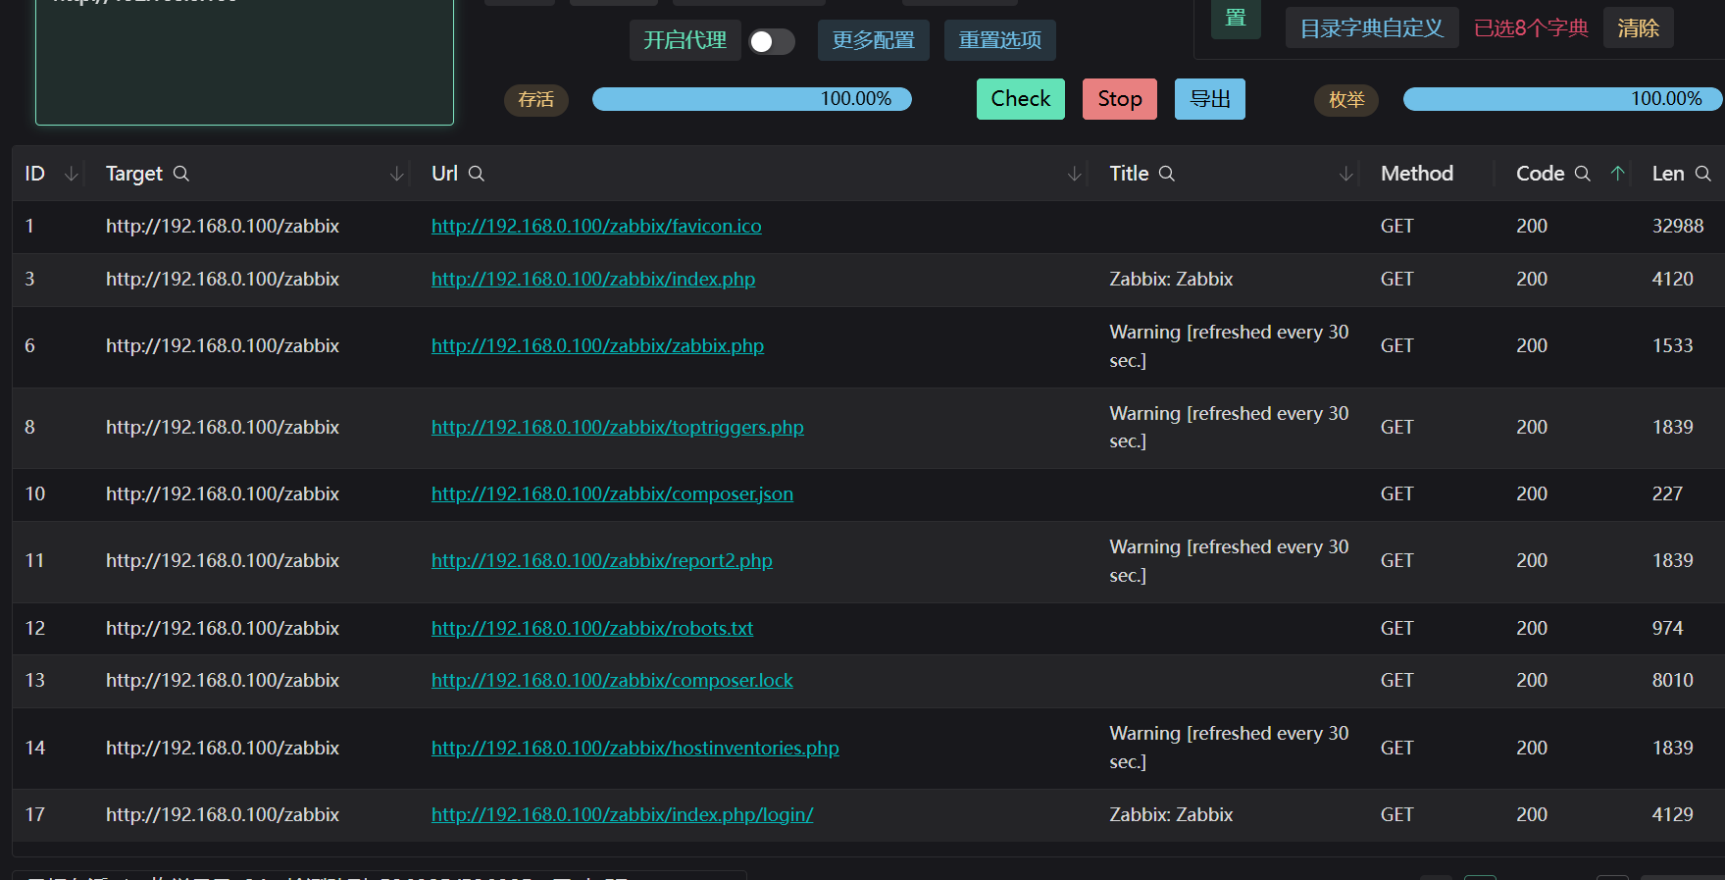Toggle the 开启代理 proxy switch
This screenshot has width=1725, height=880.
pyautogui.click(x=772, y=41)
